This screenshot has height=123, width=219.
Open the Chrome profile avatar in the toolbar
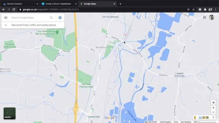click(x=210, y=10)
